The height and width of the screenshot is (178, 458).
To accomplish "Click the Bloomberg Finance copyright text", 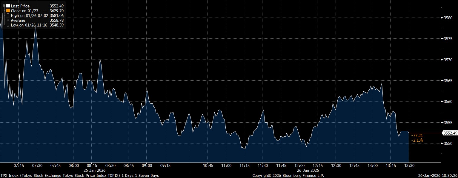I will pos(288,176).
